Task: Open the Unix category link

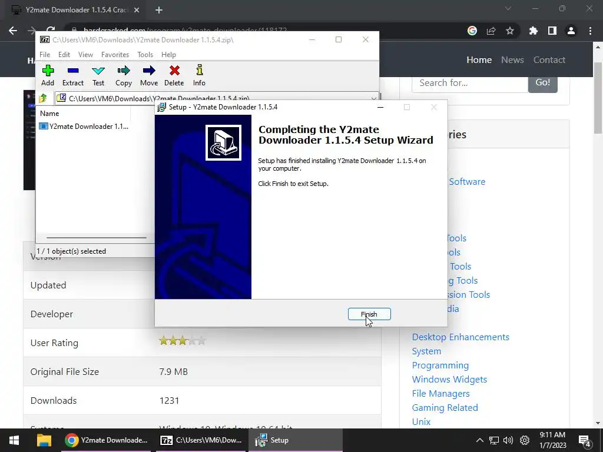Action: tap(421, 422)
